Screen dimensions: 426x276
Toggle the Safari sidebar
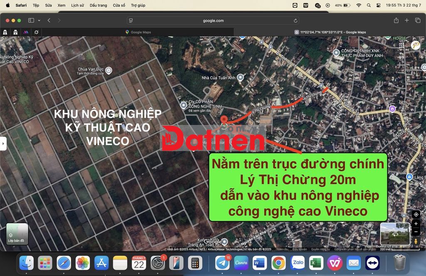tap(31, 20)
